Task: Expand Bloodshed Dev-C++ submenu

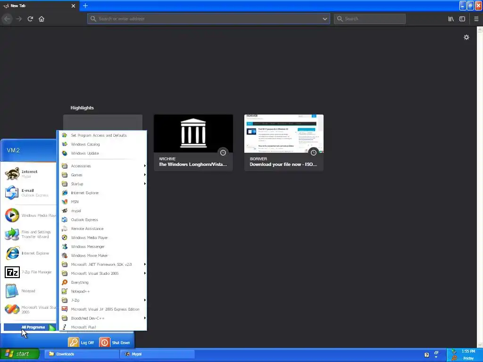Action: pyautogui.click(x=103, y=318)
